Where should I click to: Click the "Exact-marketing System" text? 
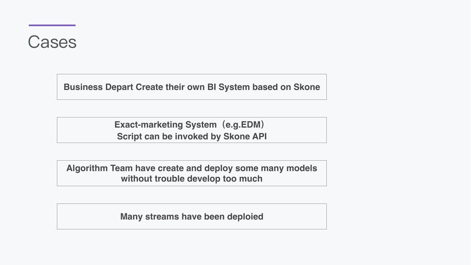[x=165, y=125]
